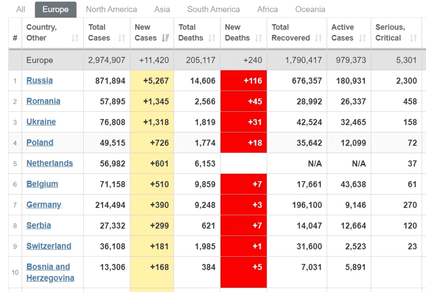The height and width of the screenshot is (292, 426).
Task: Switch to the All tab
Action: click(21, 9)
